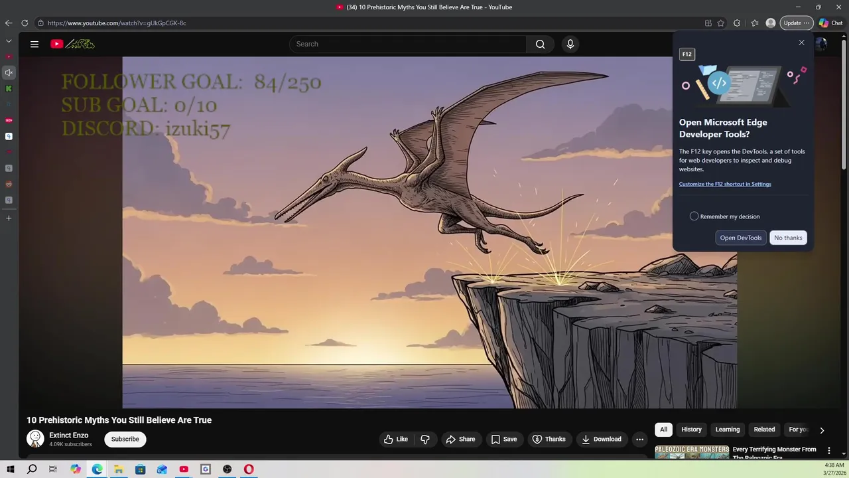The width and height of the screenshot is (849, 478).
Task: Click No thanks in DevTools prompt
Action: click(788, 238)
